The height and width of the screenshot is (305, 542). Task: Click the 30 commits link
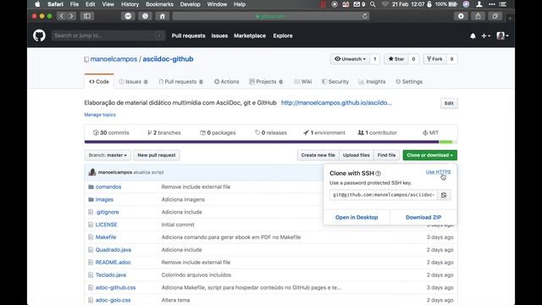coord(111,133)
